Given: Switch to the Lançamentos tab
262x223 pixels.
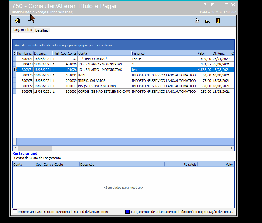Looking at the screenshot, I should pos(22,30).
